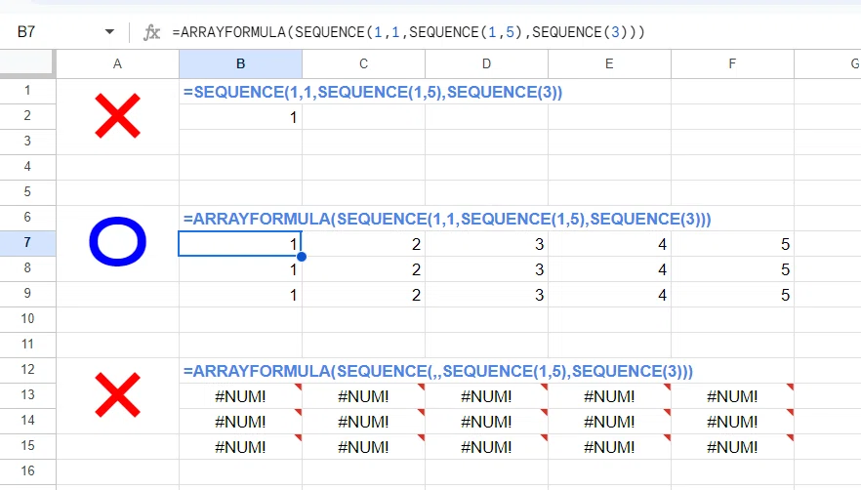Click cell B8 containing 1

click(240, 268)
